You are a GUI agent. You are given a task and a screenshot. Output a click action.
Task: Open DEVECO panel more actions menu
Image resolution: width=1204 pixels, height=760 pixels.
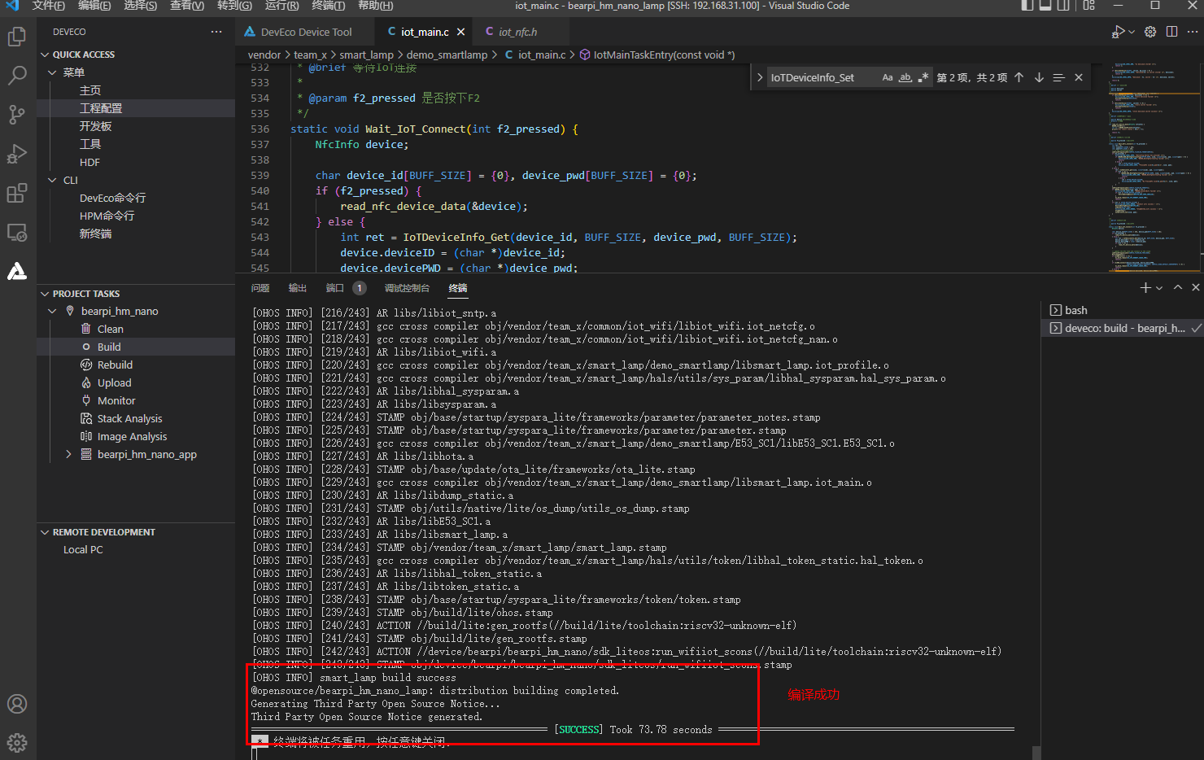(216, 32)
